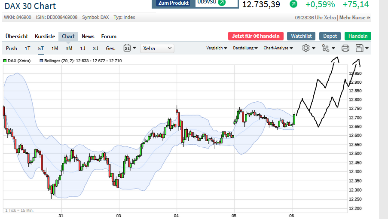
Task: Expand the Vergleich dropdown
Action: [x=217, y=48]
